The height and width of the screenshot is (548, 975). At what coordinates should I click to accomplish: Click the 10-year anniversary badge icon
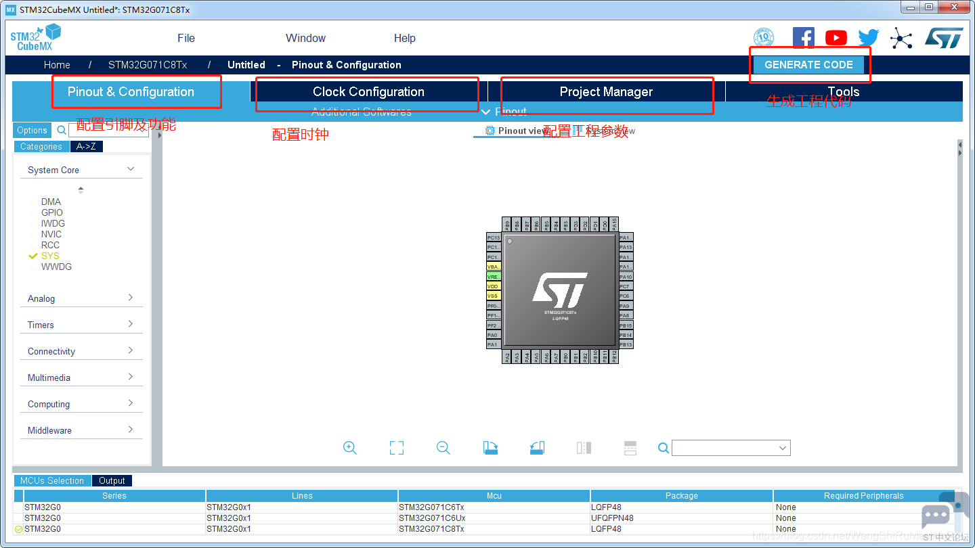764,38
